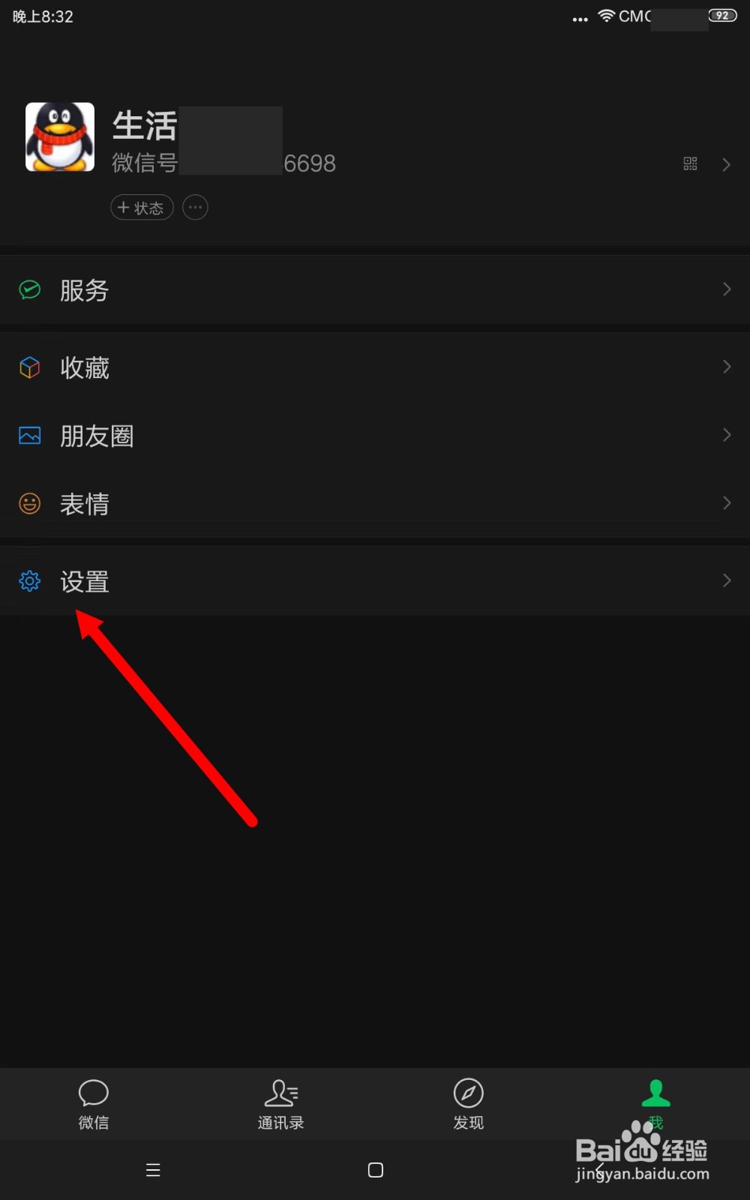Screen dimensions: 750x1200
Task: Expand the 服务 row chevron
Action: (x=726, y=289)
